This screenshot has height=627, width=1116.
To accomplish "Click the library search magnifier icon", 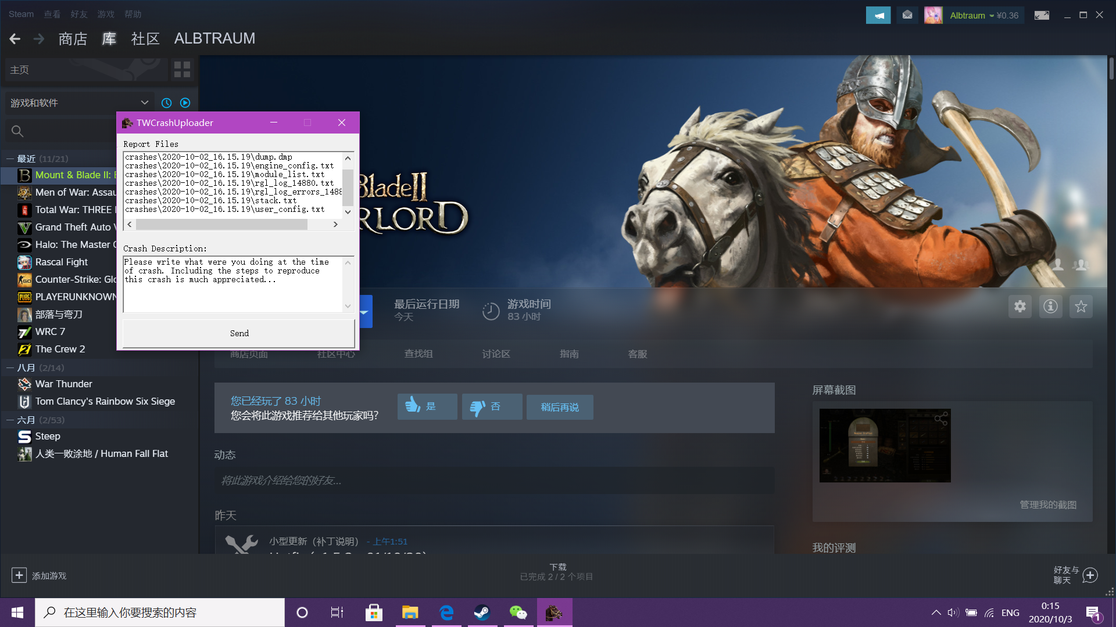I will click(17, 131).
